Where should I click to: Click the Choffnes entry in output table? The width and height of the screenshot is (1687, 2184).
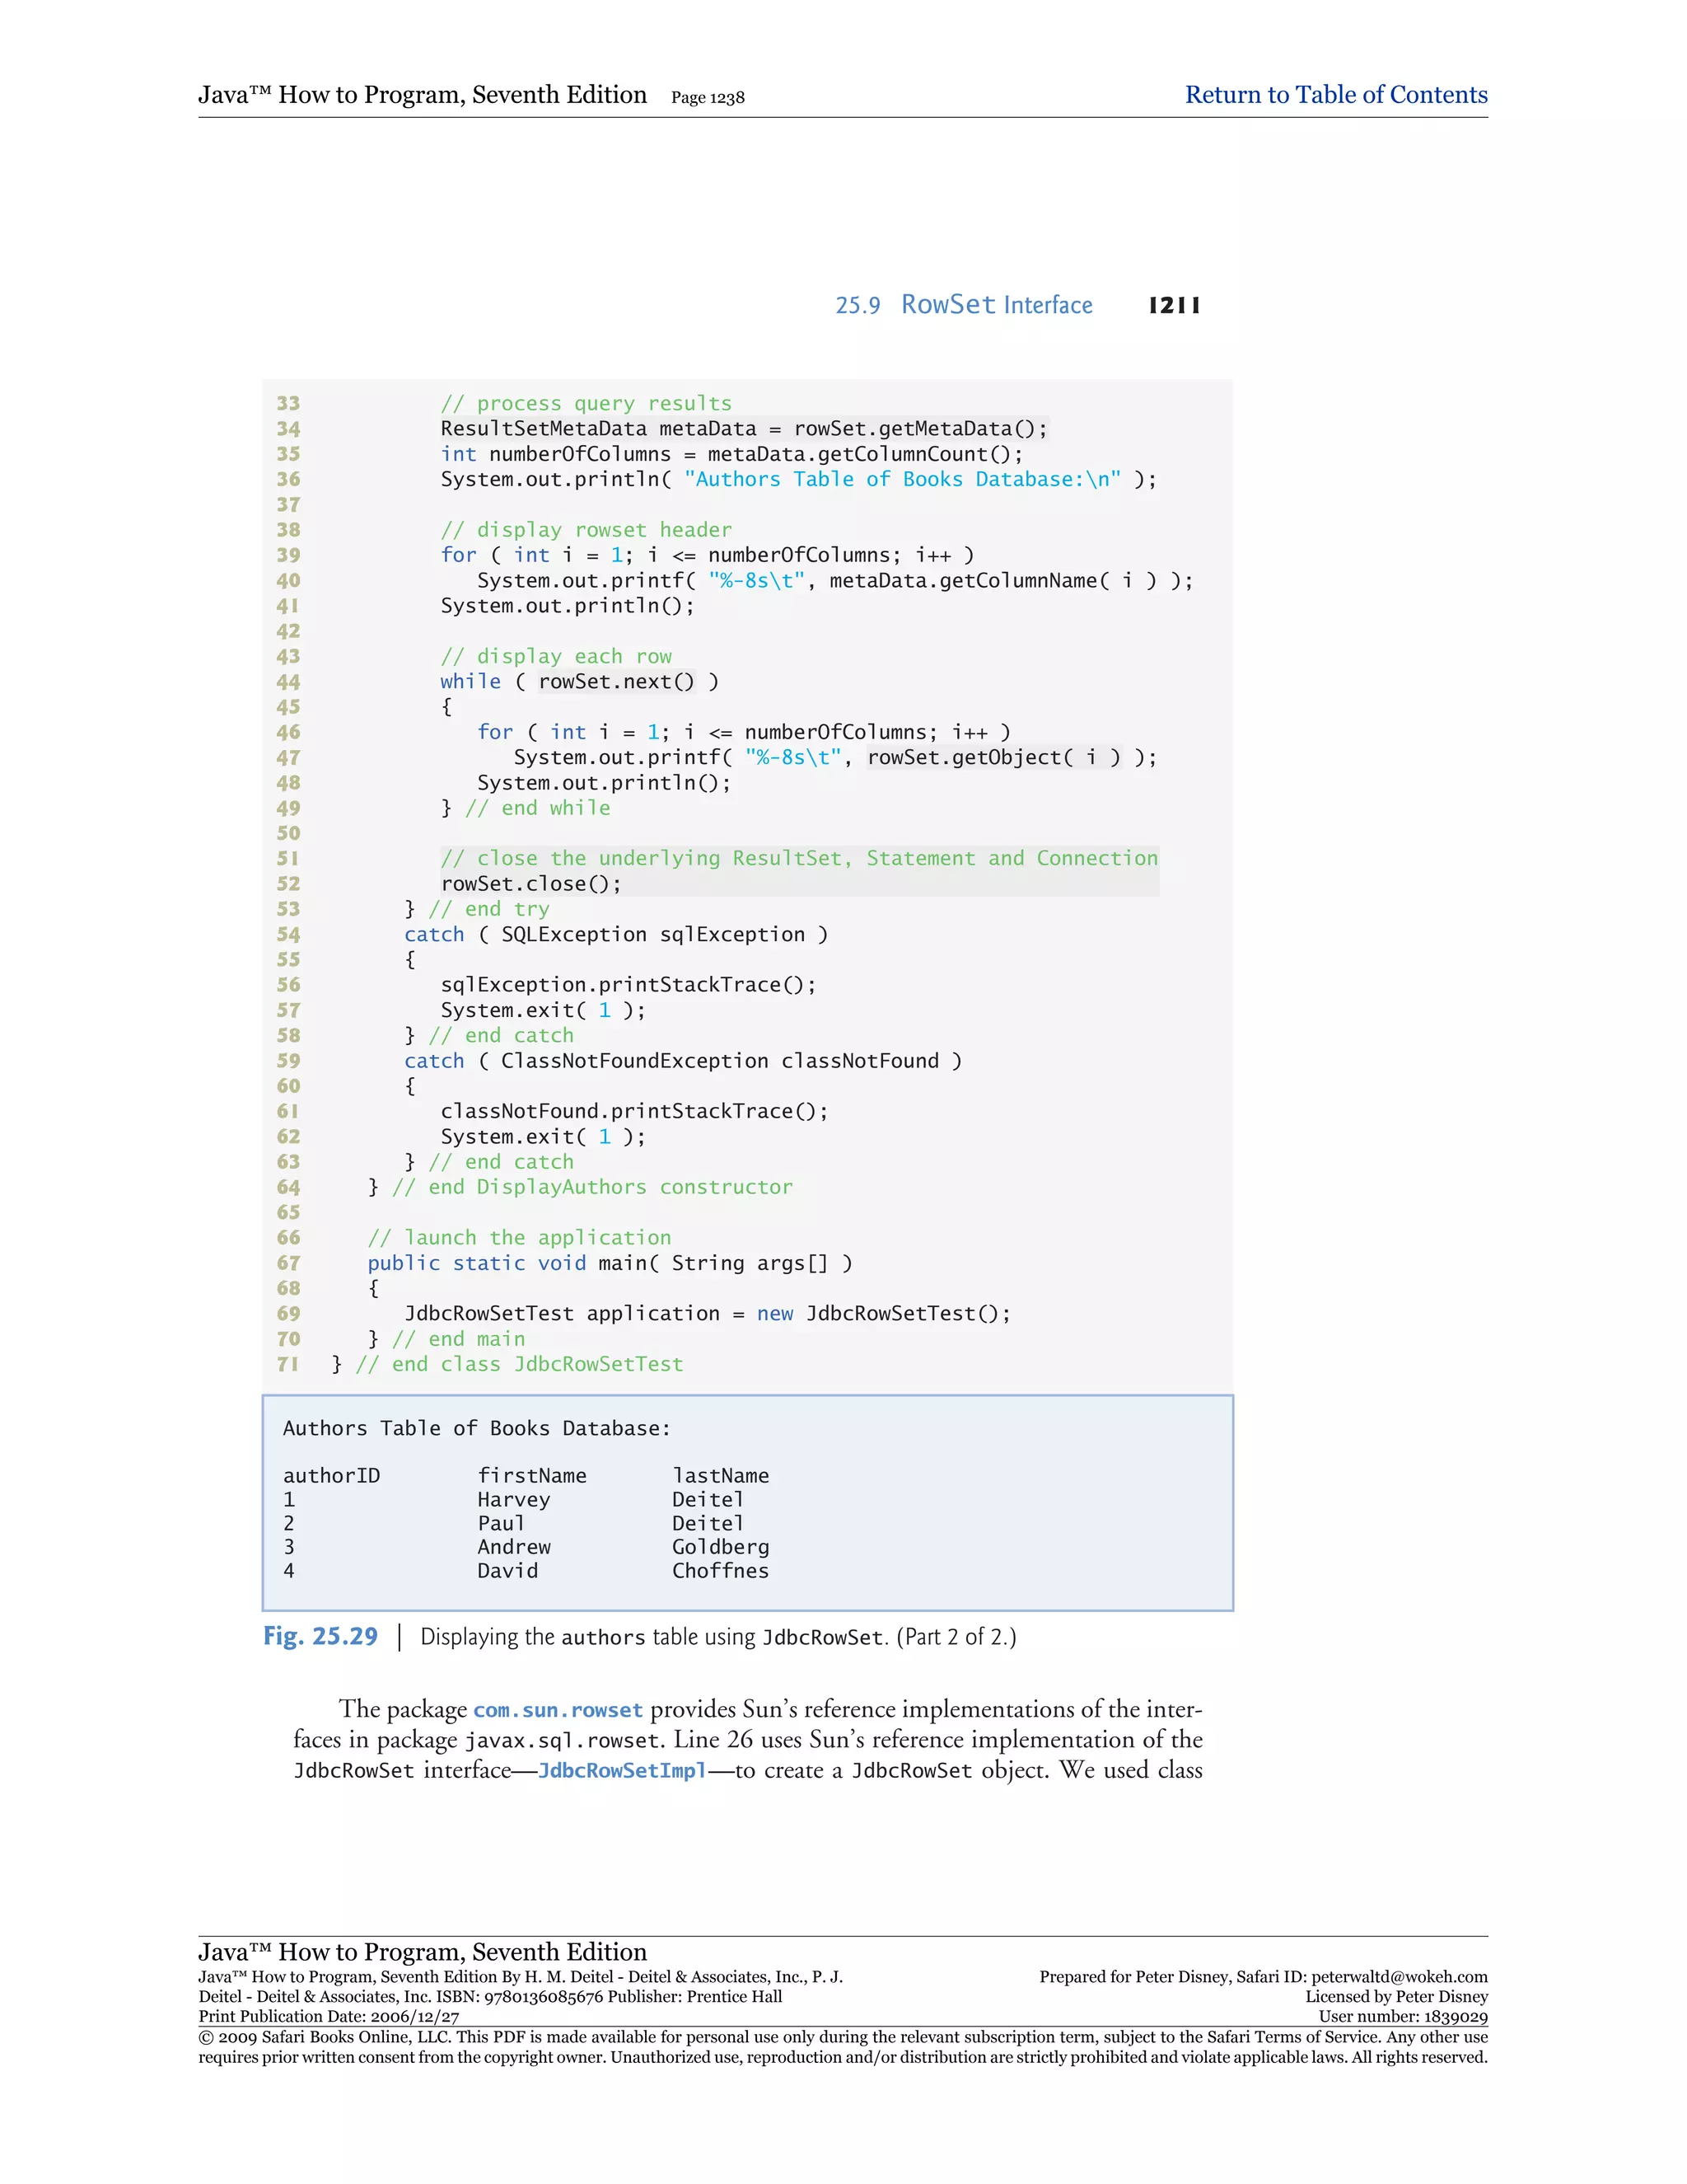(720, 1571)
